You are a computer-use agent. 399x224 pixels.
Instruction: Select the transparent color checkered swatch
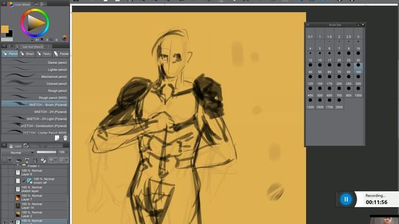coord(7,39)
